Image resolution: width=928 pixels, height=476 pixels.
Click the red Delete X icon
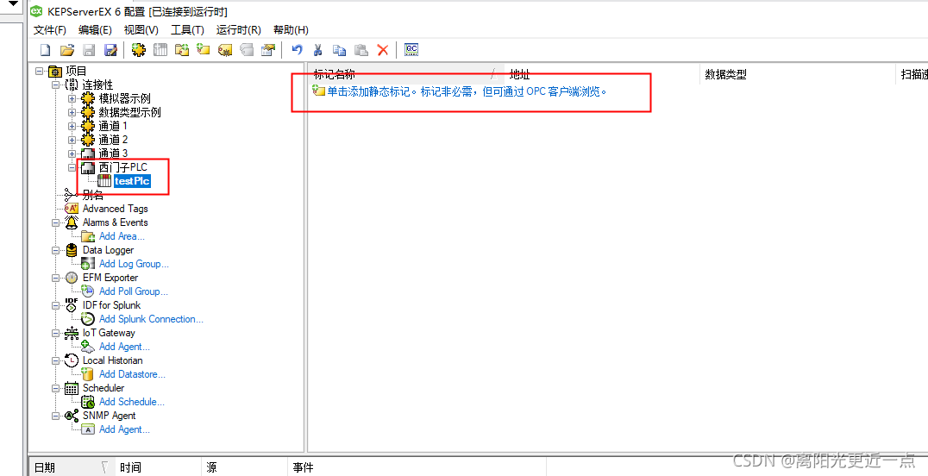(383, 50)
